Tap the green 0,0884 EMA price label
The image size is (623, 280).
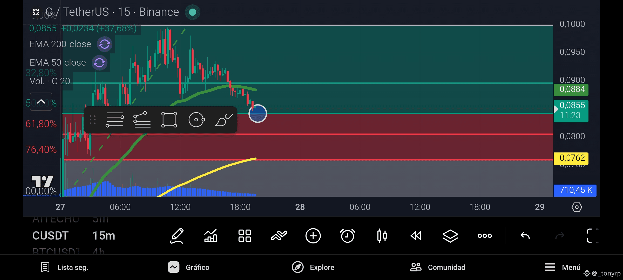(571, 89)
